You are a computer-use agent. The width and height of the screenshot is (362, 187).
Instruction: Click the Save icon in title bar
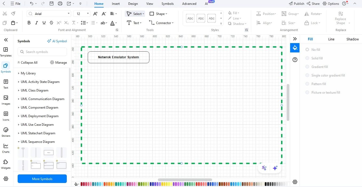[52, 3]
